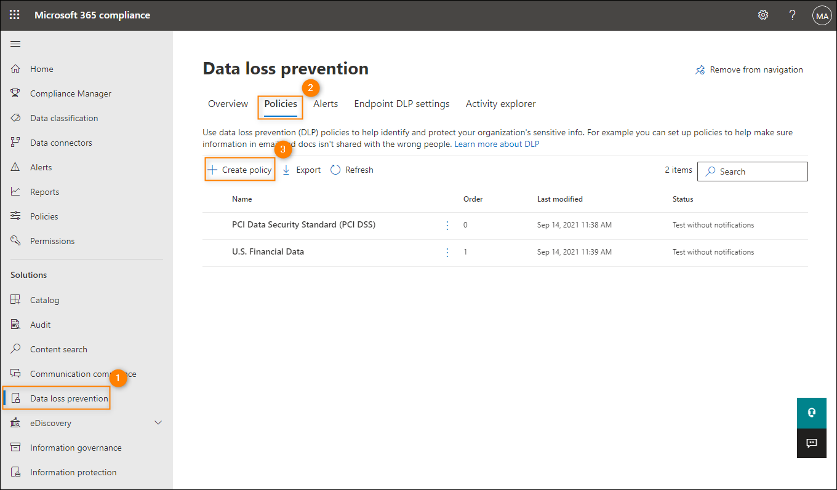Screen dimensions: 837x490
Task: Open more options for PCI DSS policy
Action: tap(447, 226)
